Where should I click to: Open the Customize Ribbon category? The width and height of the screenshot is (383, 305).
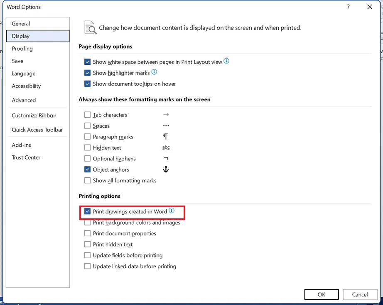click(38, 116)
